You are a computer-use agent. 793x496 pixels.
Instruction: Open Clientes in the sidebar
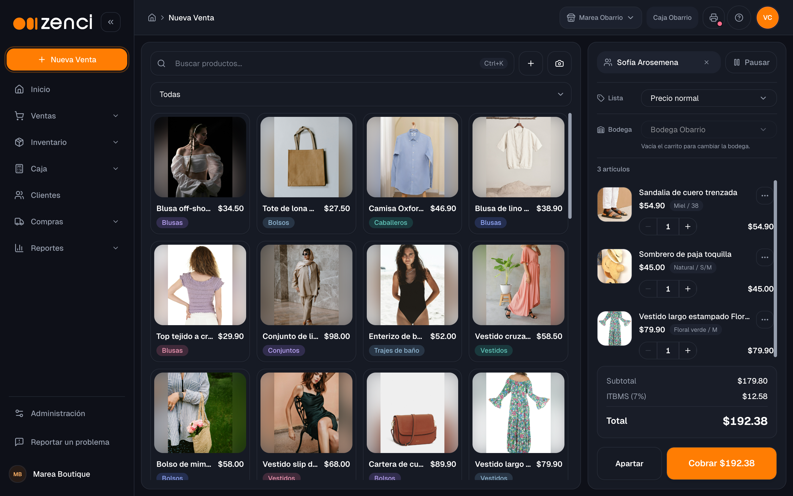click(x=67, y=195)
